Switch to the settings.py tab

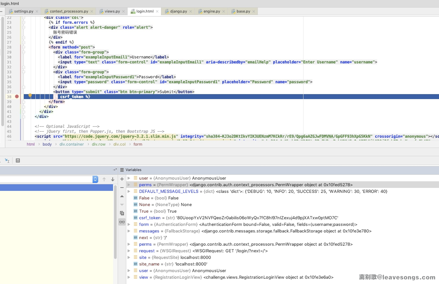coord(23,11)
